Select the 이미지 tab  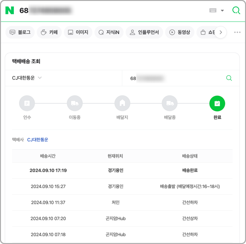tap(78, 32)
